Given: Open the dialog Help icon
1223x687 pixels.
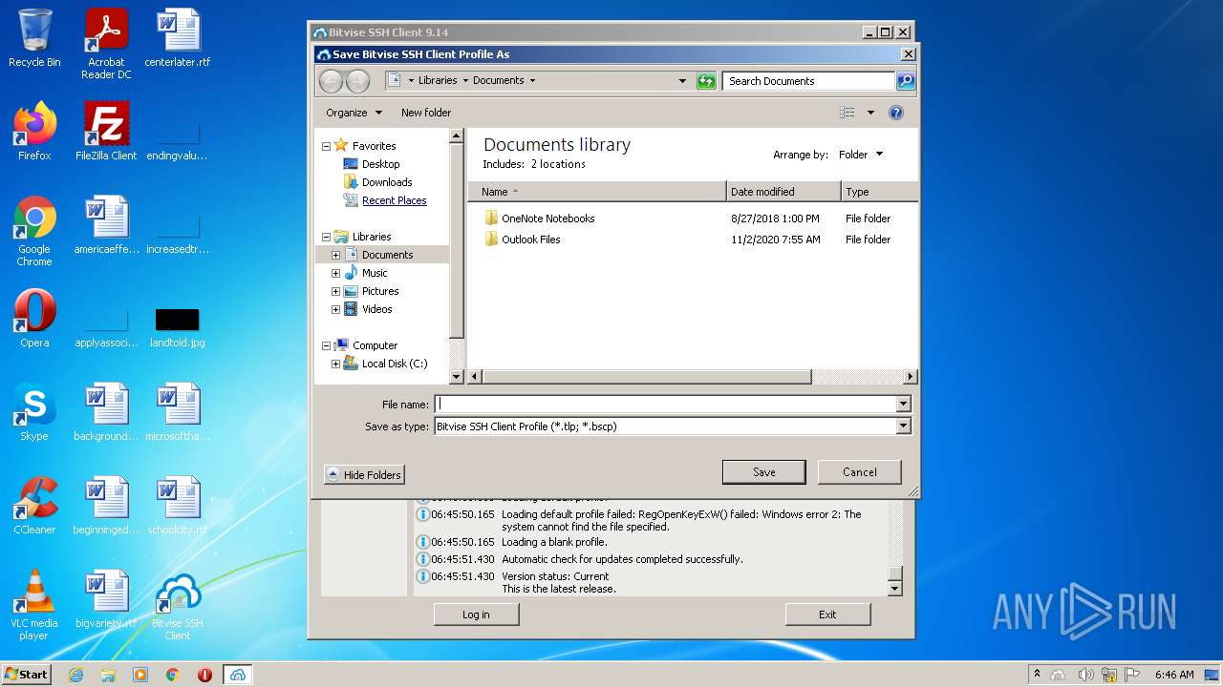Looking at the screenshot, I should tap(896, 113).
